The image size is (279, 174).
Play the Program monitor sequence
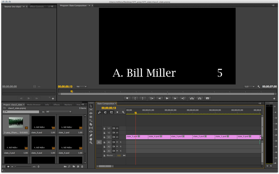(167, 98)
